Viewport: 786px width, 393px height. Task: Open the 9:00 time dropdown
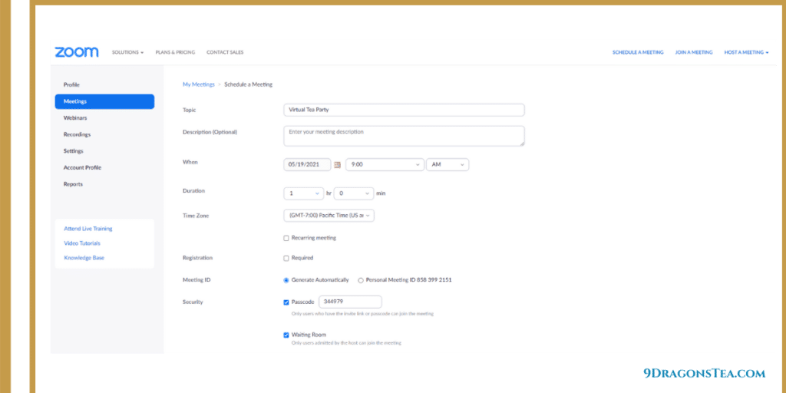[x=385, y=164]
